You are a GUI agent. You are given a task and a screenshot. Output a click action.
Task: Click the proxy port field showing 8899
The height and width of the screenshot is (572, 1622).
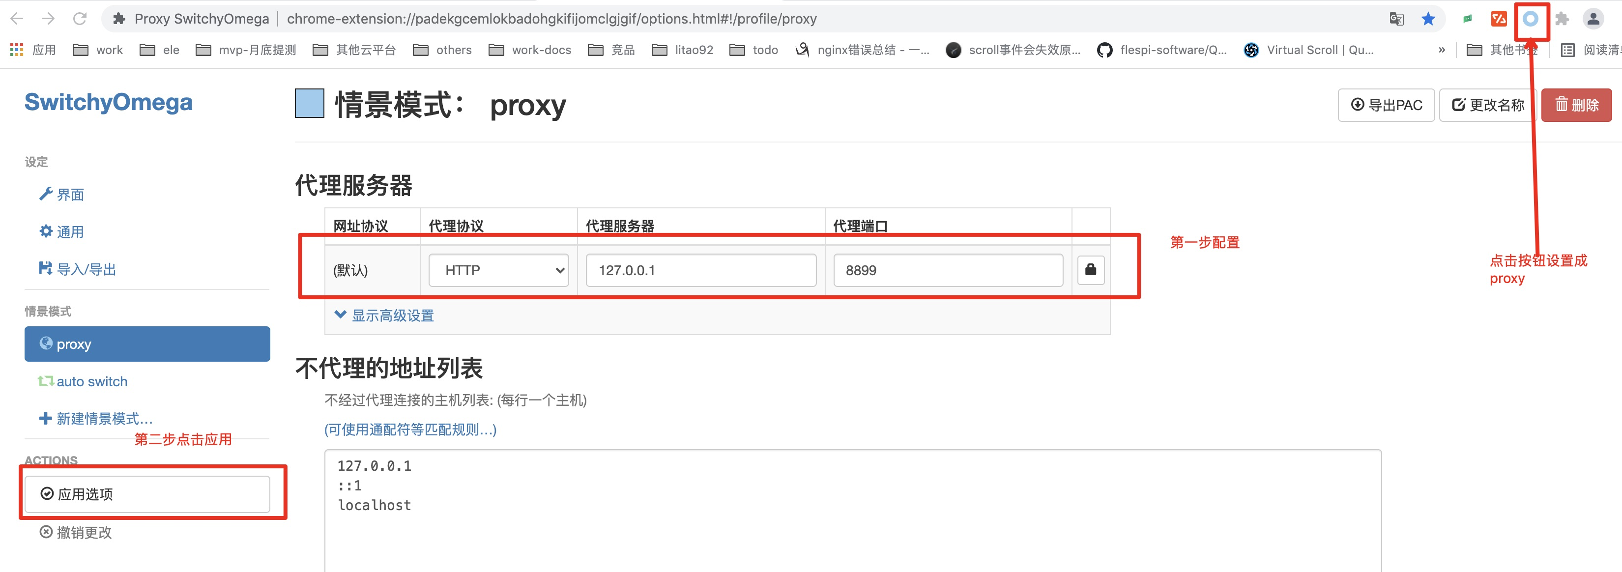948,270
